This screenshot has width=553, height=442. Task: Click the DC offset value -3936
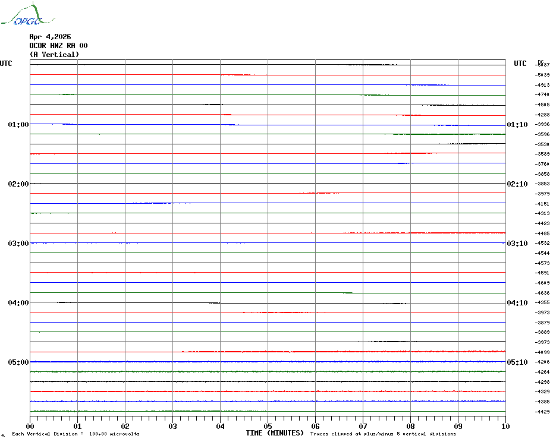click(x=542, y=125)
